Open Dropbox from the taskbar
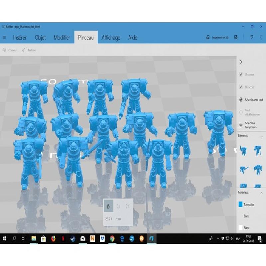 pyautogui.click(x=102, y=239)
